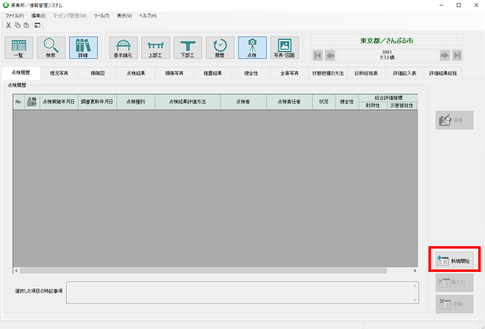Click the cut scissors icon
The width and height of the screenshot is (485, 329).
click(9, 25)
